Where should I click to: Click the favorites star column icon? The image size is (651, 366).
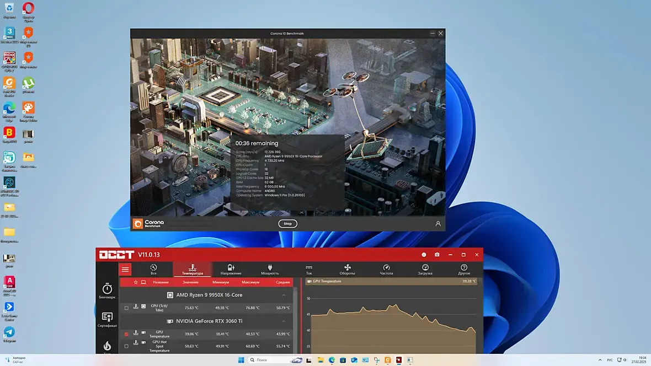[135, 282]
